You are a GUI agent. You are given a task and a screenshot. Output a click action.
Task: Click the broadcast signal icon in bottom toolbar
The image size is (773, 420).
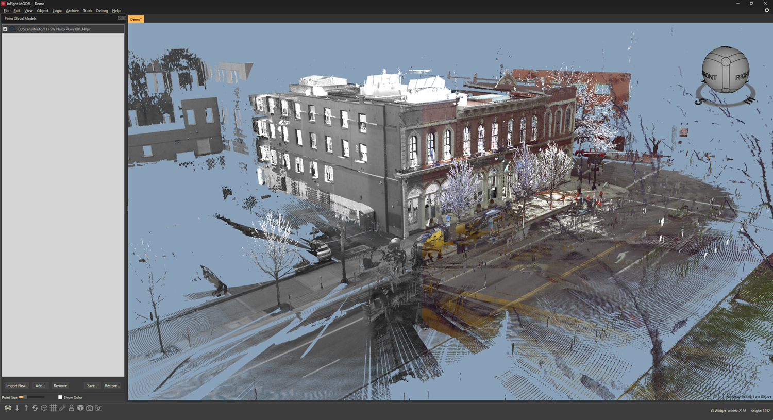(x=8, y=408)
